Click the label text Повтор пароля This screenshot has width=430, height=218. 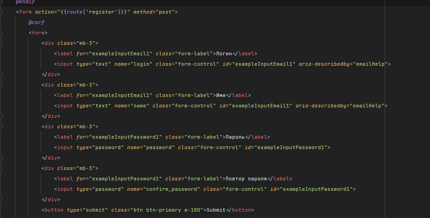pyautogui.click(x=246, y=179)
